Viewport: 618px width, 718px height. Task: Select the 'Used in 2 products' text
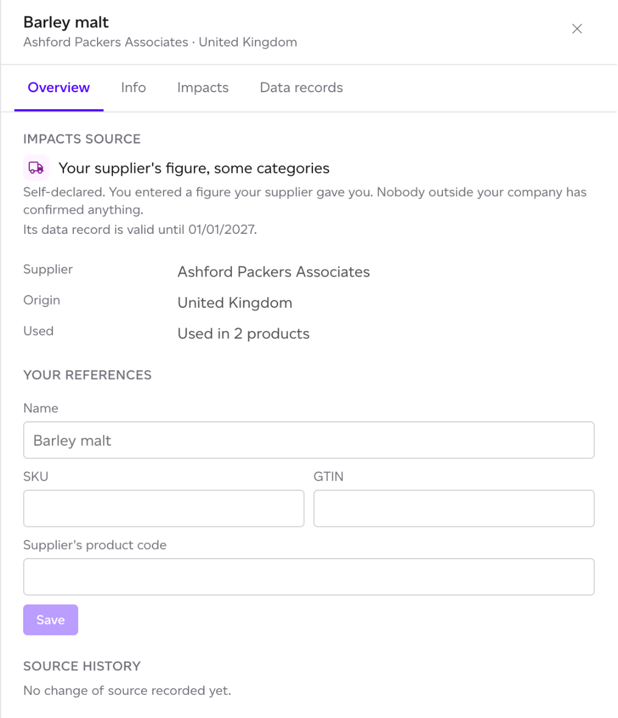tap(243, 334)
